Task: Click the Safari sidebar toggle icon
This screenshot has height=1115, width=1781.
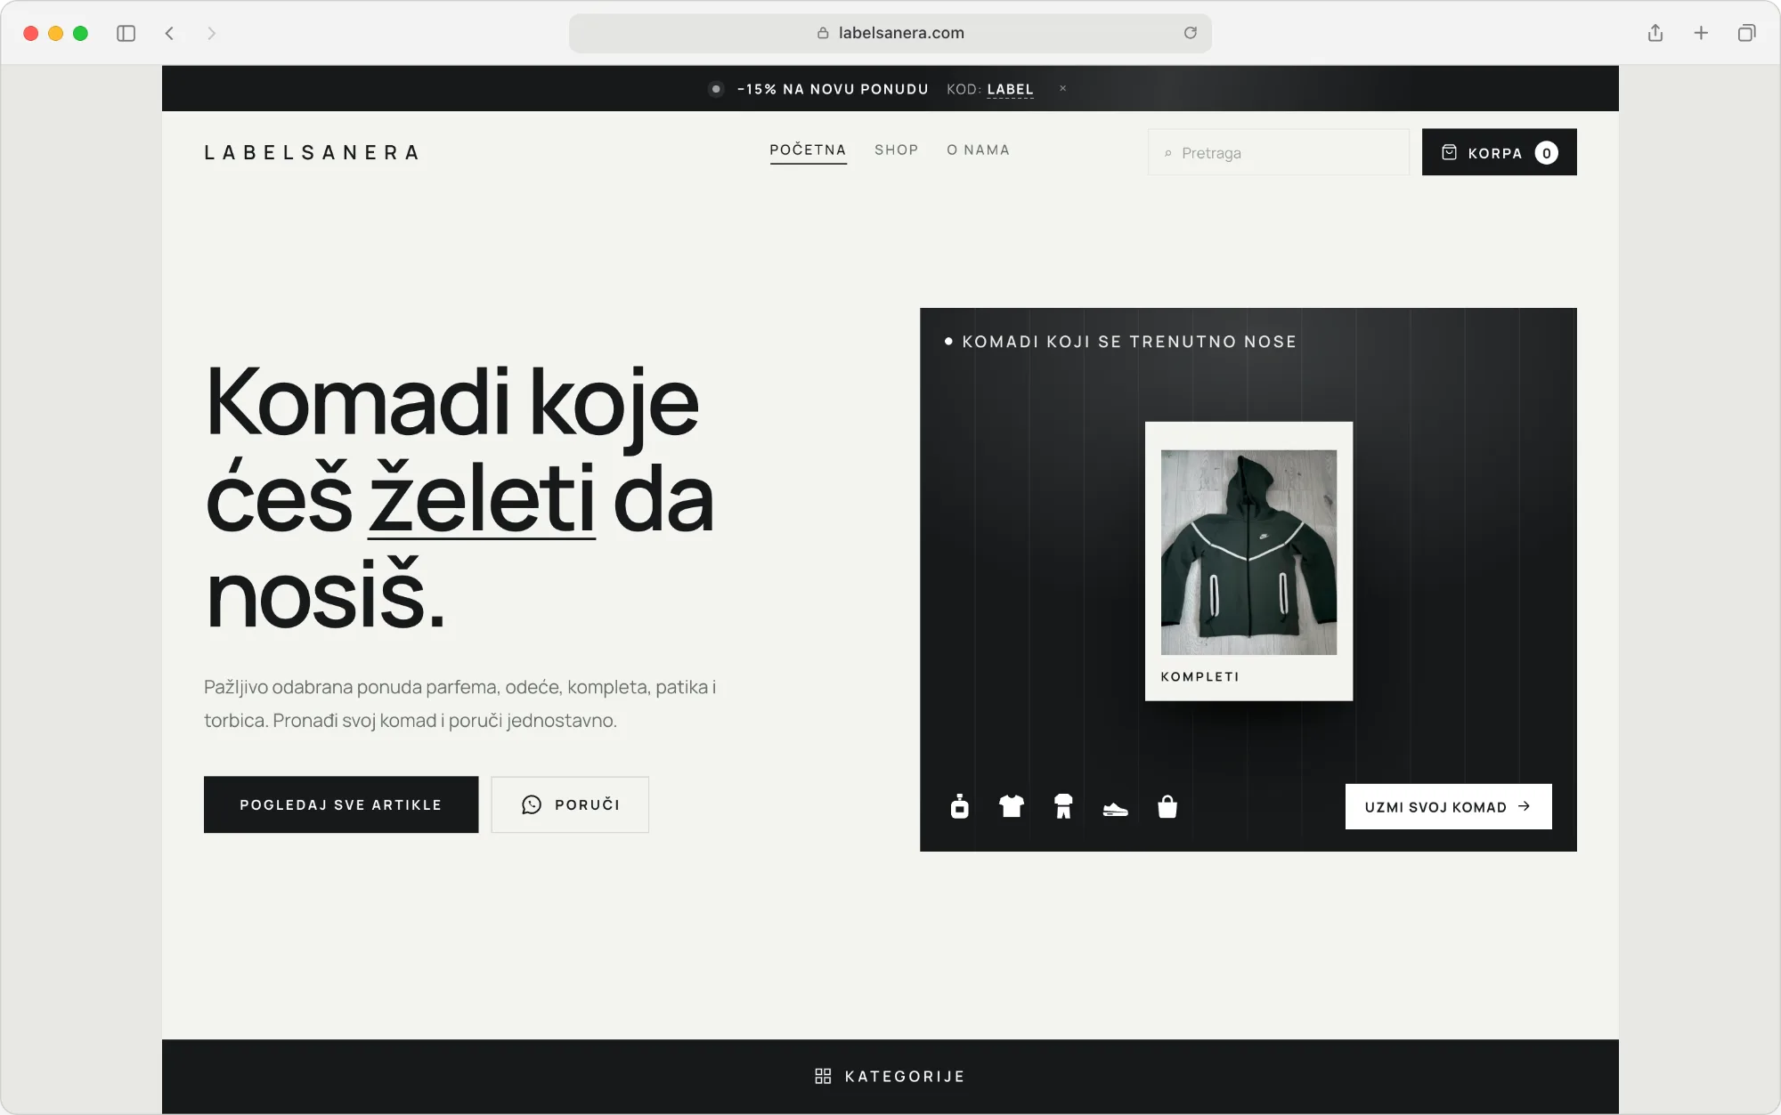Action: tap(126, 33)
